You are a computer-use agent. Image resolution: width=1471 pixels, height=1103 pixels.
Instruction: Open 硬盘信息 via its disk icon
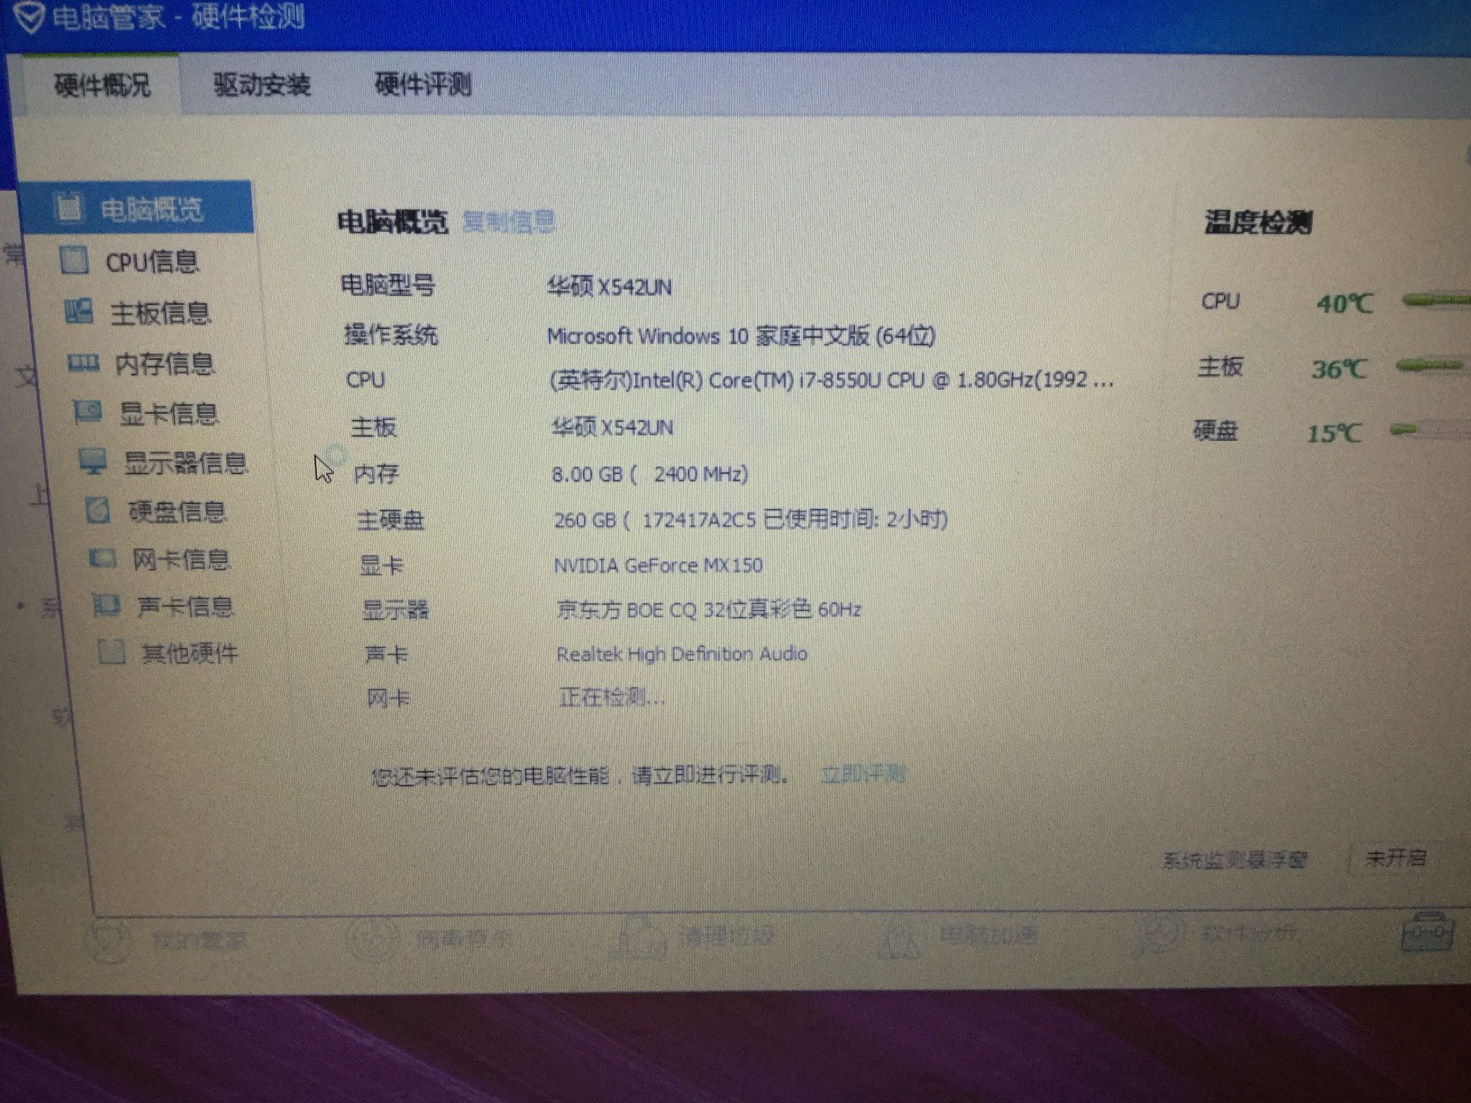pyautogui.click(x=98, y=511)
